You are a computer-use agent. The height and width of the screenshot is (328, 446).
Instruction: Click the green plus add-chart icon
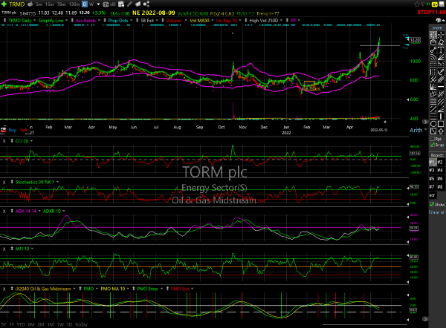point(4,4)
